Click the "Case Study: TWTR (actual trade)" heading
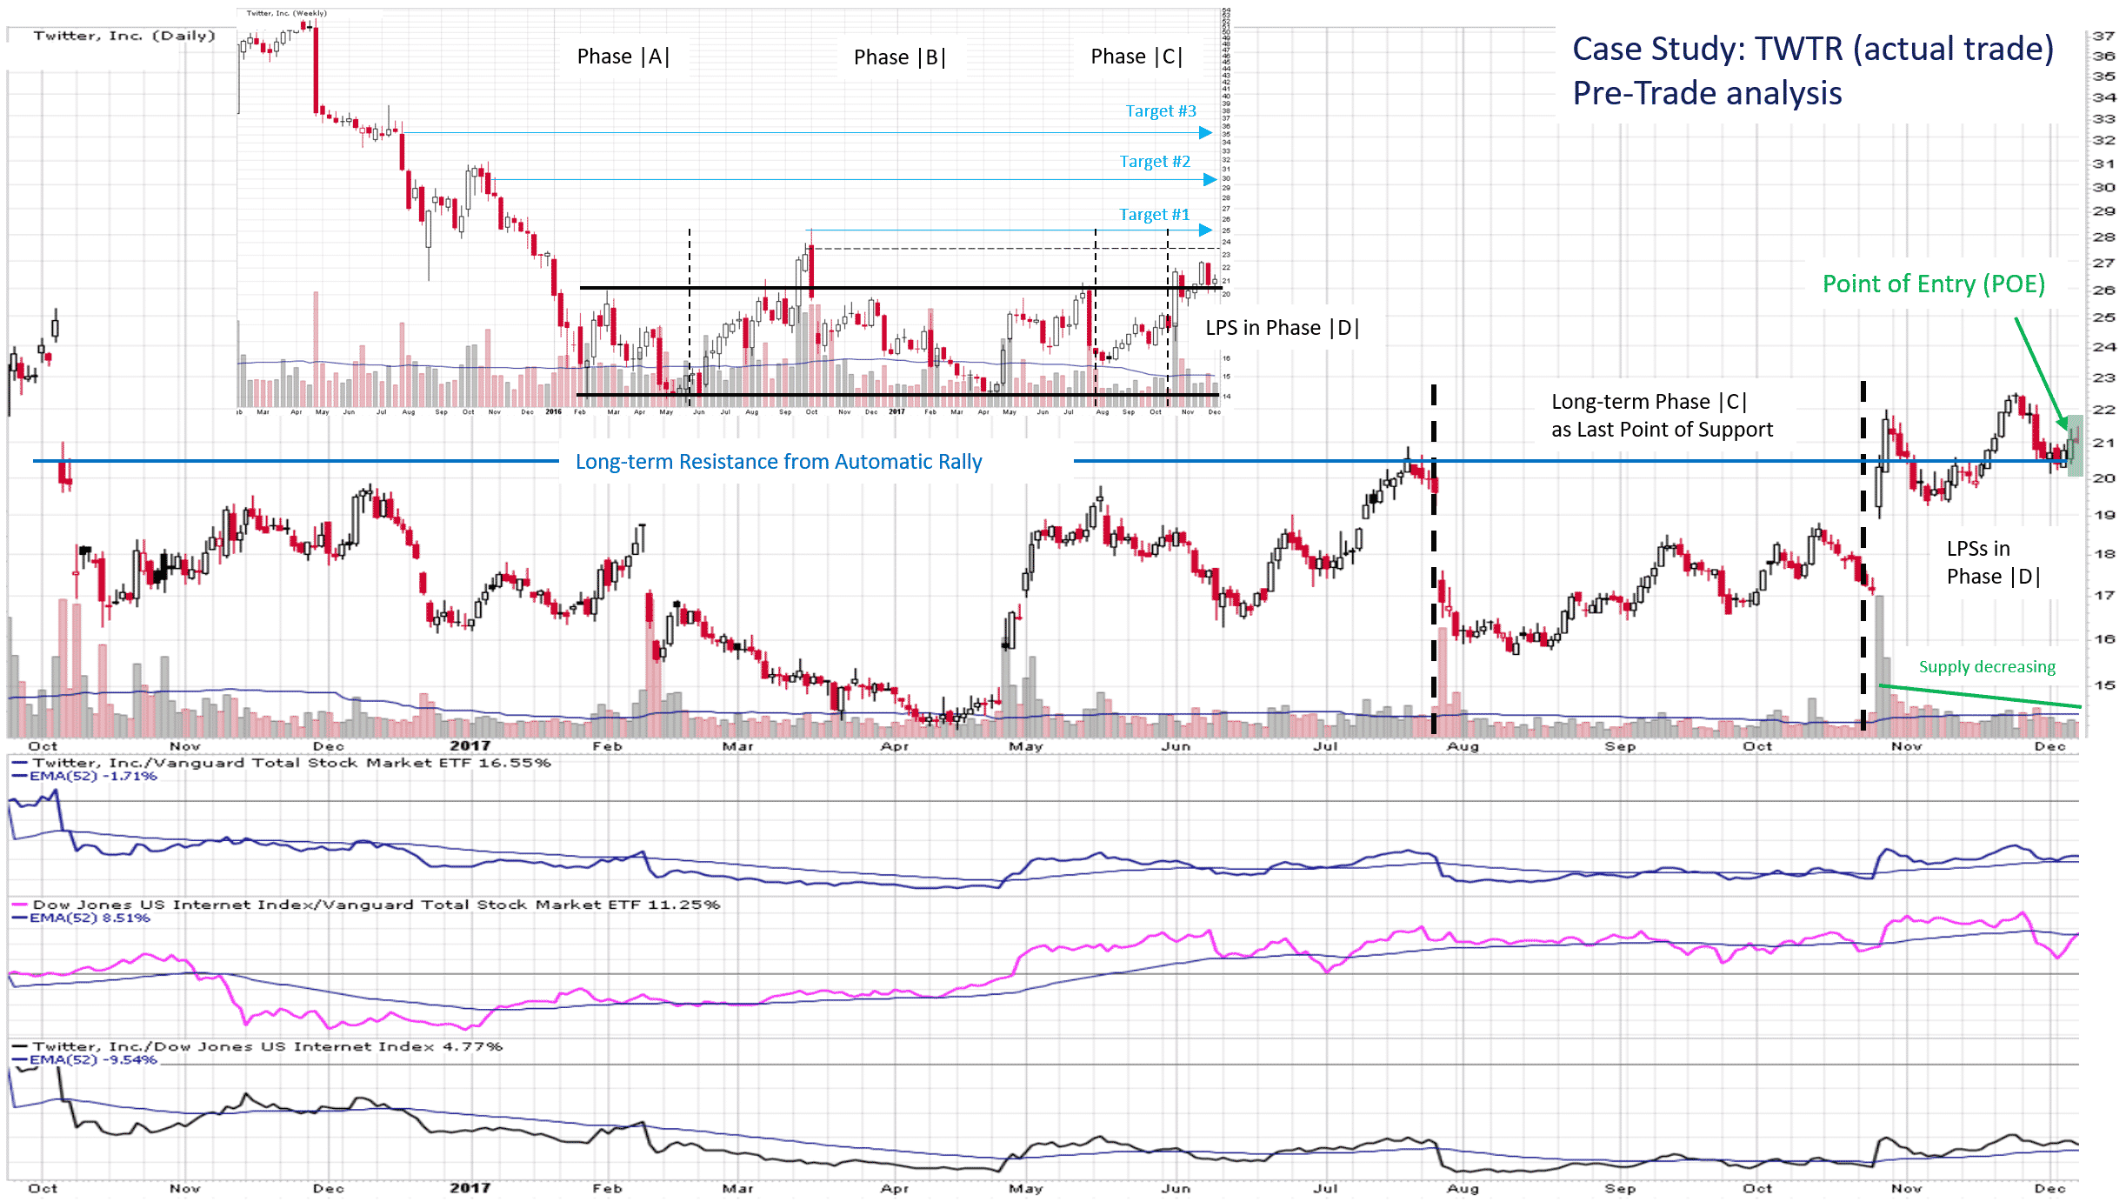 1813,49
